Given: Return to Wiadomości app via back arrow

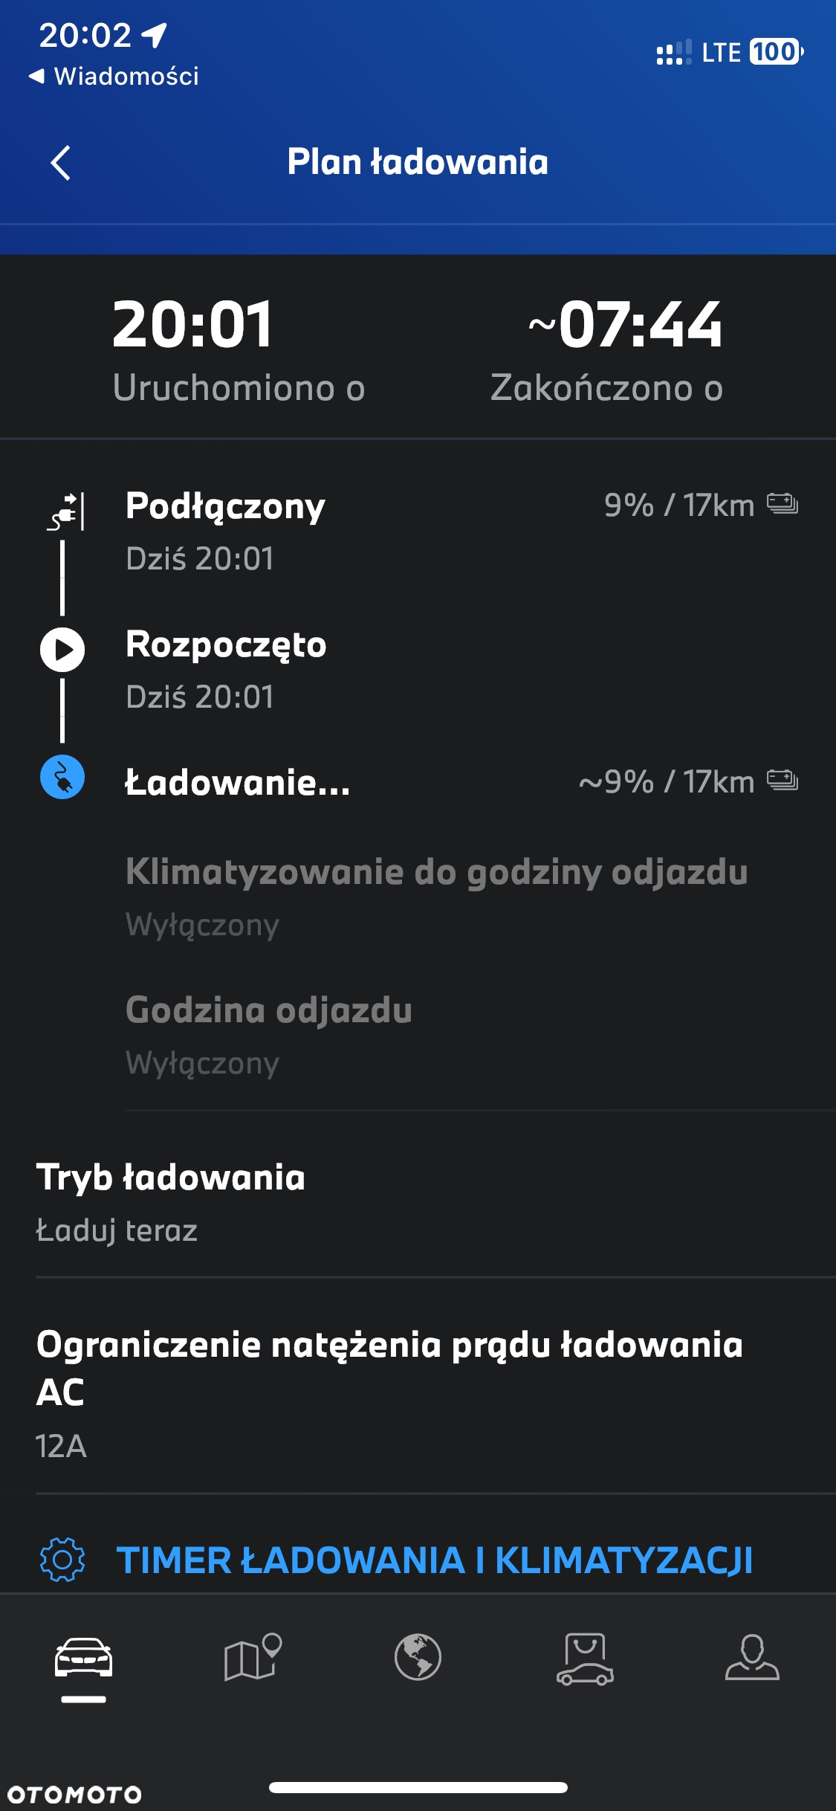Looking at the screenshot, I should (x=114, y=76).
